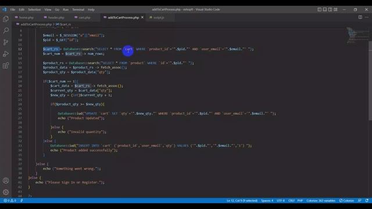
Task: Click the $pid = $_GET line
Action: point(60,40)
